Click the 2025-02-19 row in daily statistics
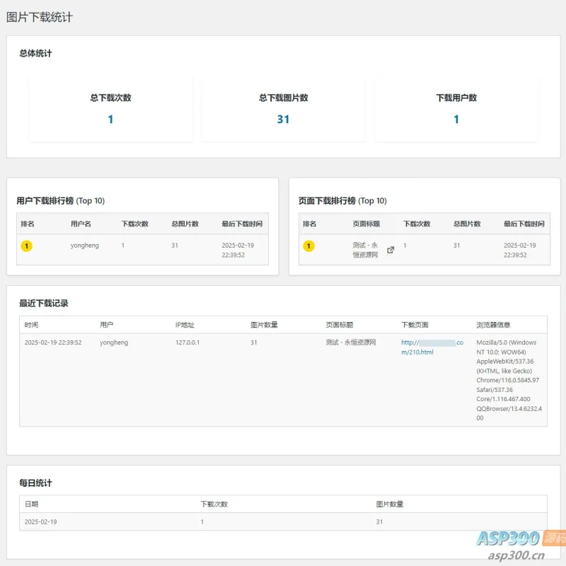Image resolution: width=566 pixels, height=566 pixels. [x=284, y=521]
